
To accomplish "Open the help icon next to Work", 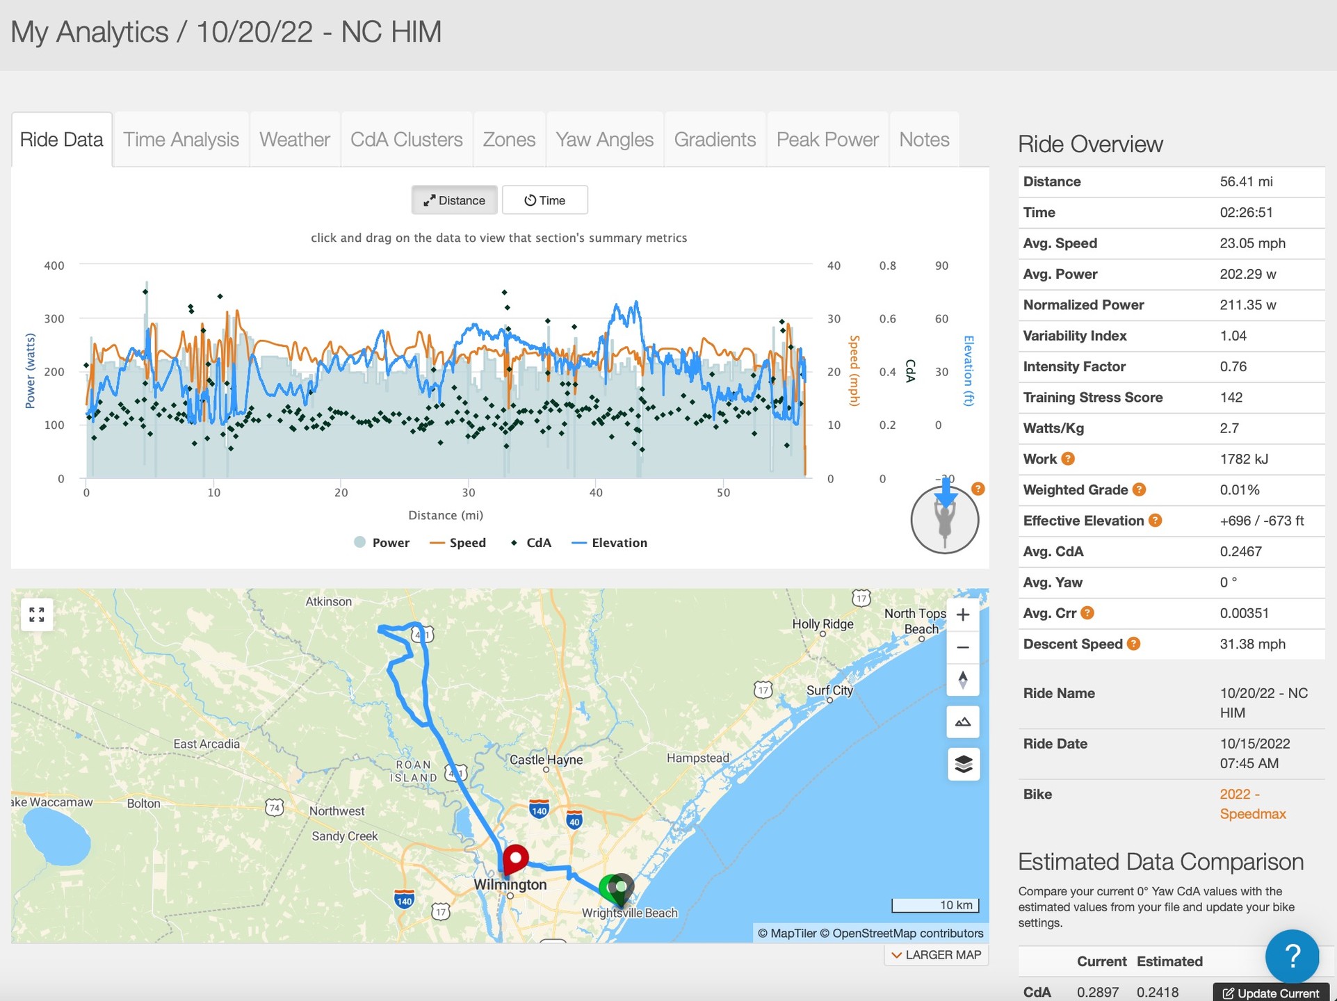I will pyautogui.click(x=1069, y=459).
